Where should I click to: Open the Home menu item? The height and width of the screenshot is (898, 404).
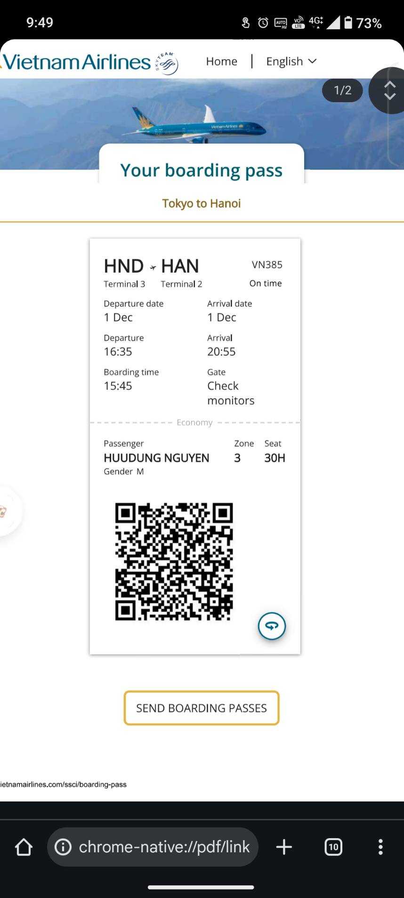tap(221, 61)
